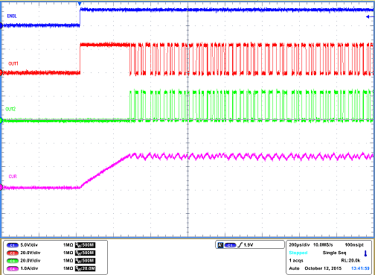The image size is (375, 275).
Task: Click the trigger position marker at top
Action: point(80,4)
